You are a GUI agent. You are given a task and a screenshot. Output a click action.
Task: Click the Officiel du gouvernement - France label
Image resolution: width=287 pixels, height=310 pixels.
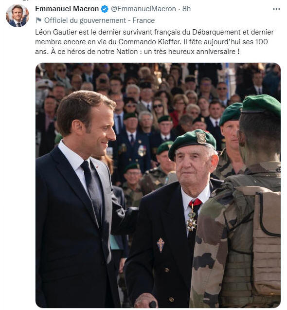click(x=99, y=20)
